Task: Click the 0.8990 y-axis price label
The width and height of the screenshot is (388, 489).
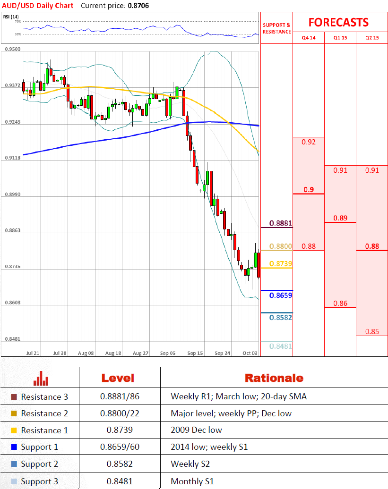Action: click(12, 194)
